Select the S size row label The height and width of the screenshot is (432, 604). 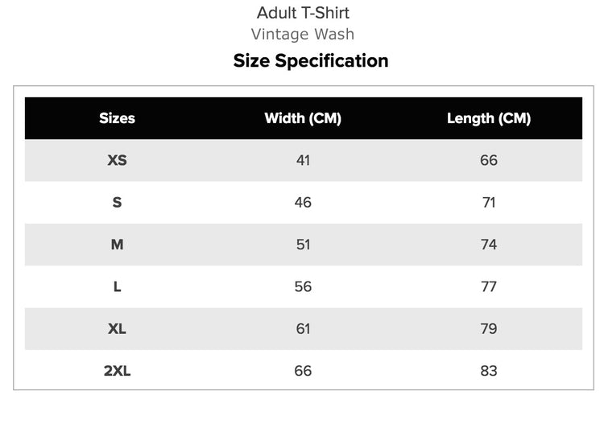click(117, 203)
